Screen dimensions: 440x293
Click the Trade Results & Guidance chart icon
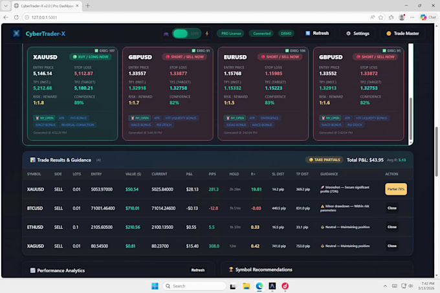32,160
